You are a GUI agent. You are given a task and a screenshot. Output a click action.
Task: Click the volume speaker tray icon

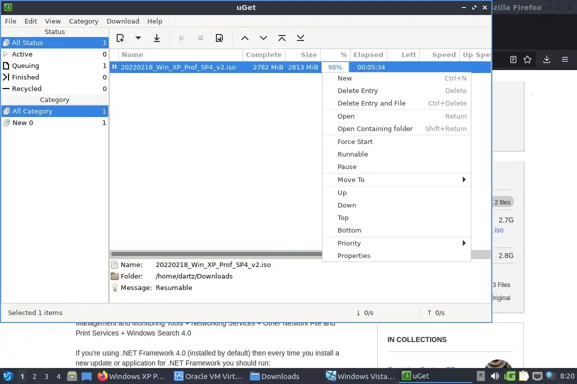(495, 376)
